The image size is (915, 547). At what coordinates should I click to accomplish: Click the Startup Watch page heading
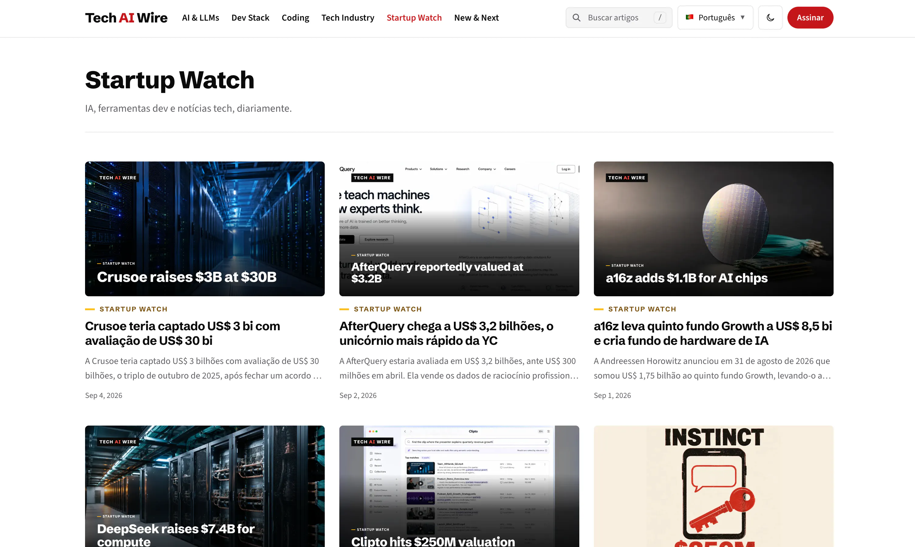(170, 80)
